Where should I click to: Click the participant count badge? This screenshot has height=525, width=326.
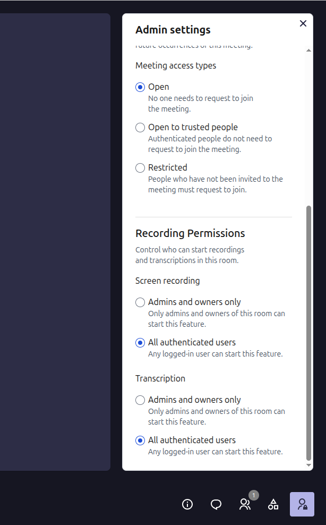(254, 495)
